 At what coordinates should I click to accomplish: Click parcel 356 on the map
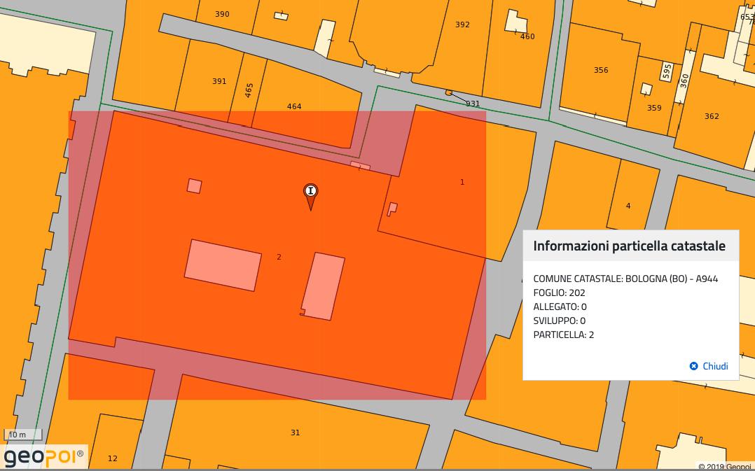tap(601, 70)
